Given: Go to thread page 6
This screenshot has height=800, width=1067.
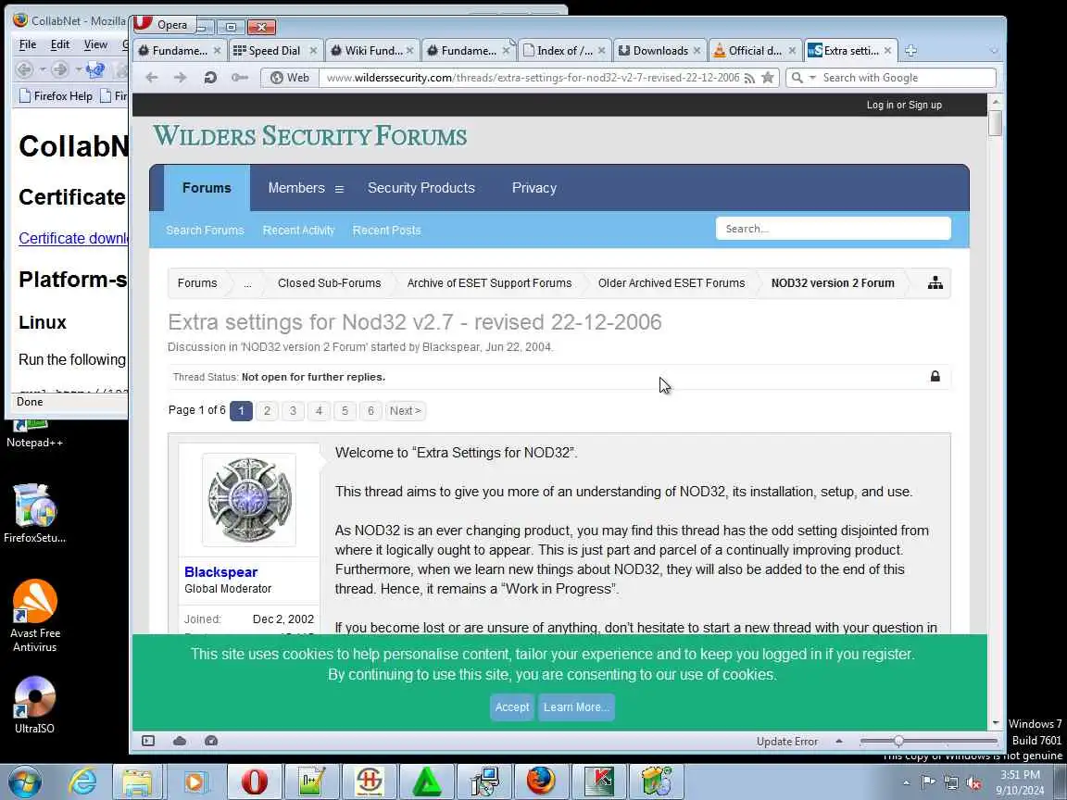Looking at the screenshot, I should tap(370, 411).
